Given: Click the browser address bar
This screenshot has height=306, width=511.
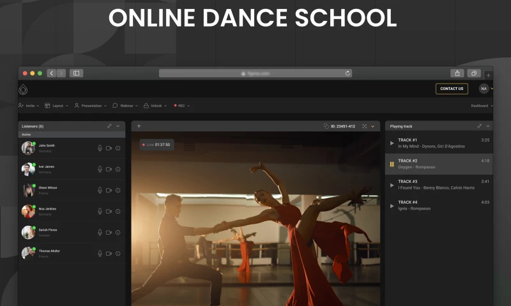Looking at the screenshot, I should (255, 73).
